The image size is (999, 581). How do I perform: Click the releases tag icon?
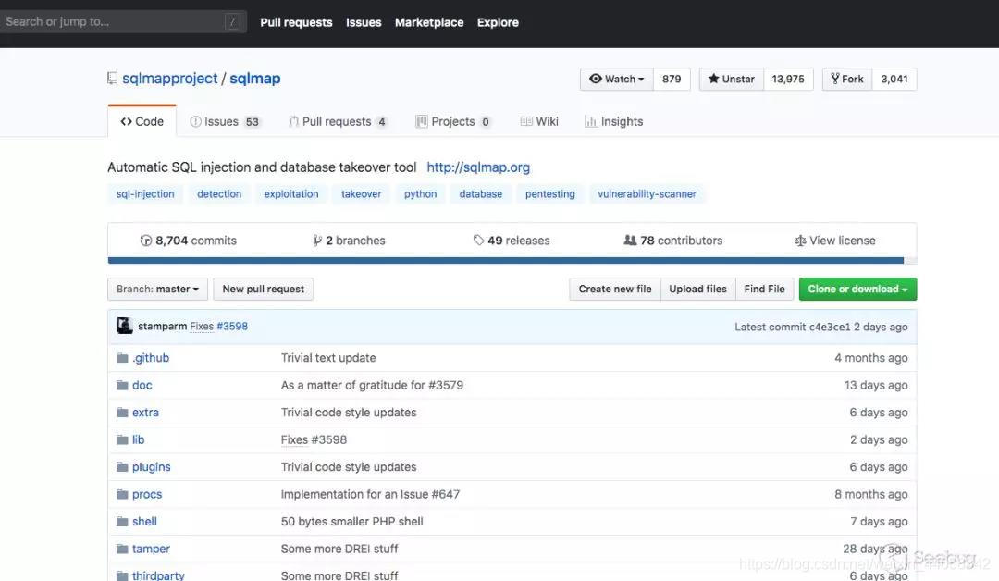(x=478, y=241)
